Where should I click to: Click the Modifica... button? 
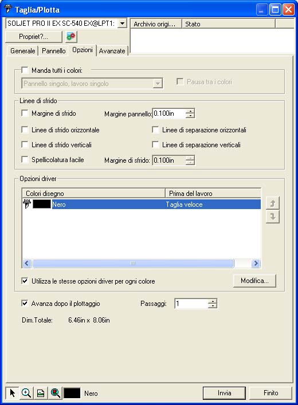254,281
